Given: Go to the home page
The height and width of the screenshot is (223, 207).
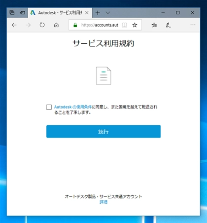Looking at the screenshot, I should [56, 25].
